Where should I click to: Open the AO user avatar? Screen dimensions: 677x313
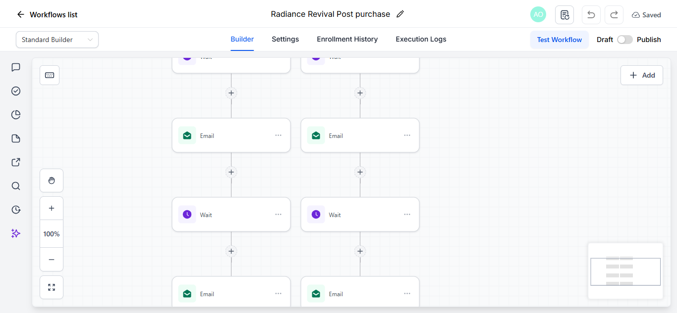538,14
